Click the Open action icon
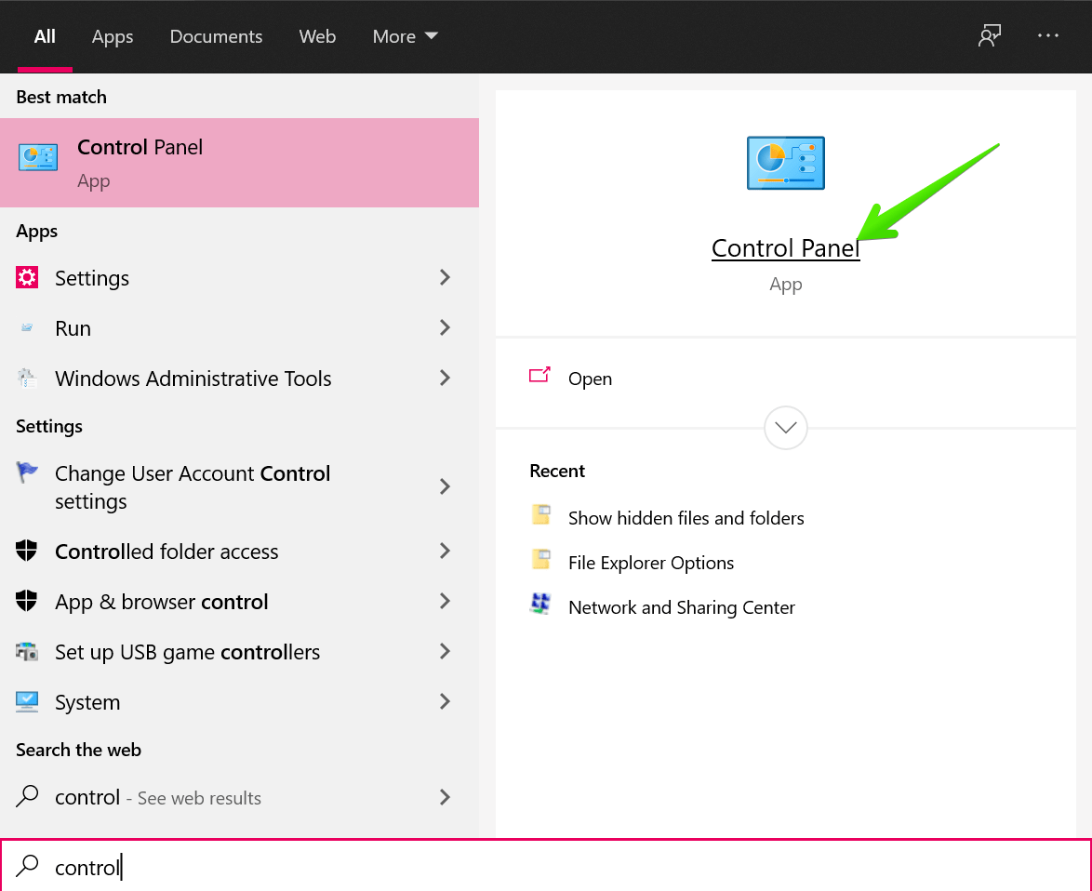This screenshot has height=891, width=1092. click(x=539, y=375)
